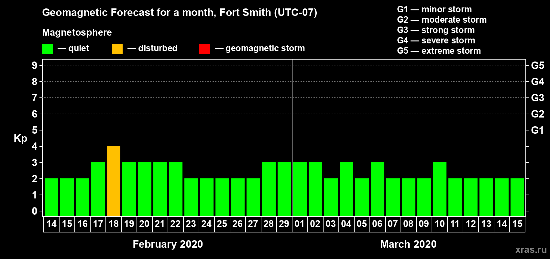Click the red geomagnetic storm legend swatch

coord(204,49)
